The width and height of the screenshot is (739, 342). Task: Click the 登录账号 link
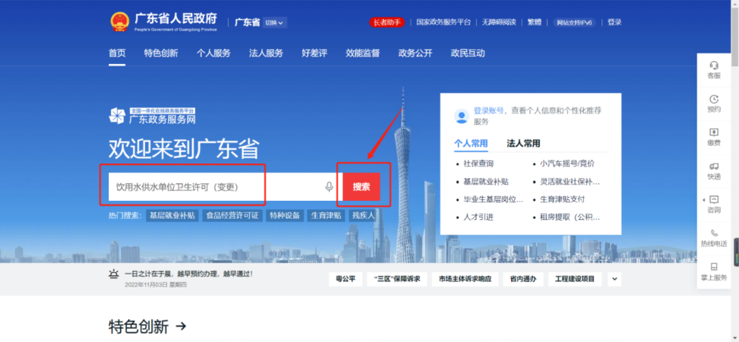click(489, 111)
